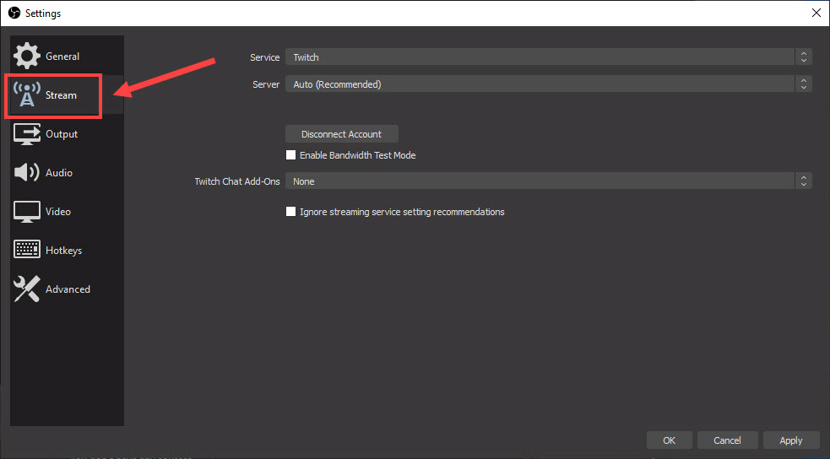
Task: Click the General gear icon
Action: (27, 57)
